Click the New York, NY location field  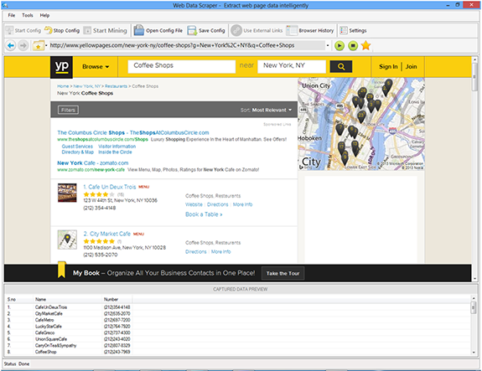[x=292, y=66]
